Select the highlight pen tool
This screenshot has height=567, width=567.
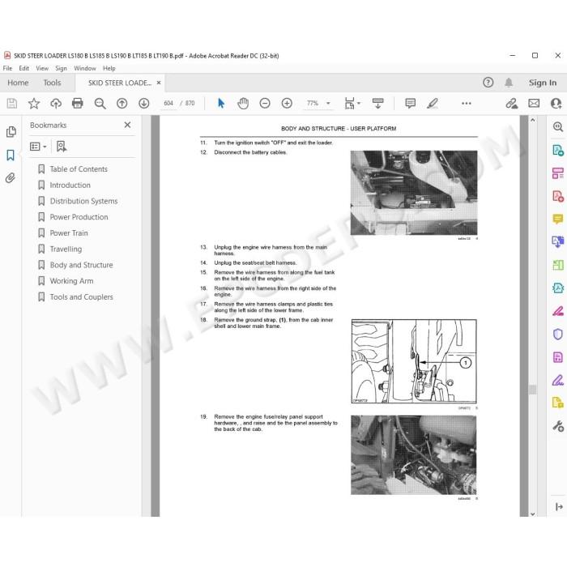pyautogui.click(x=433, y=104)
